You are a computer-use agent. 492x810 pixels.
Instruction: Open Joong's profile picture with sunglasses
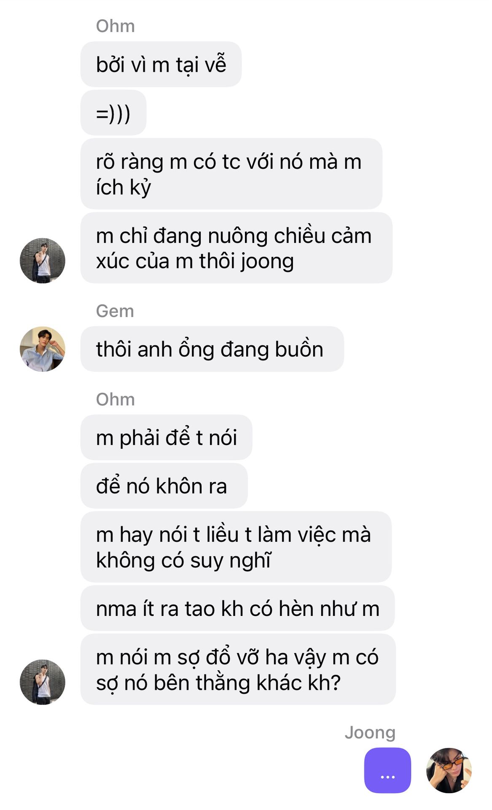click(x=449, y=770)
